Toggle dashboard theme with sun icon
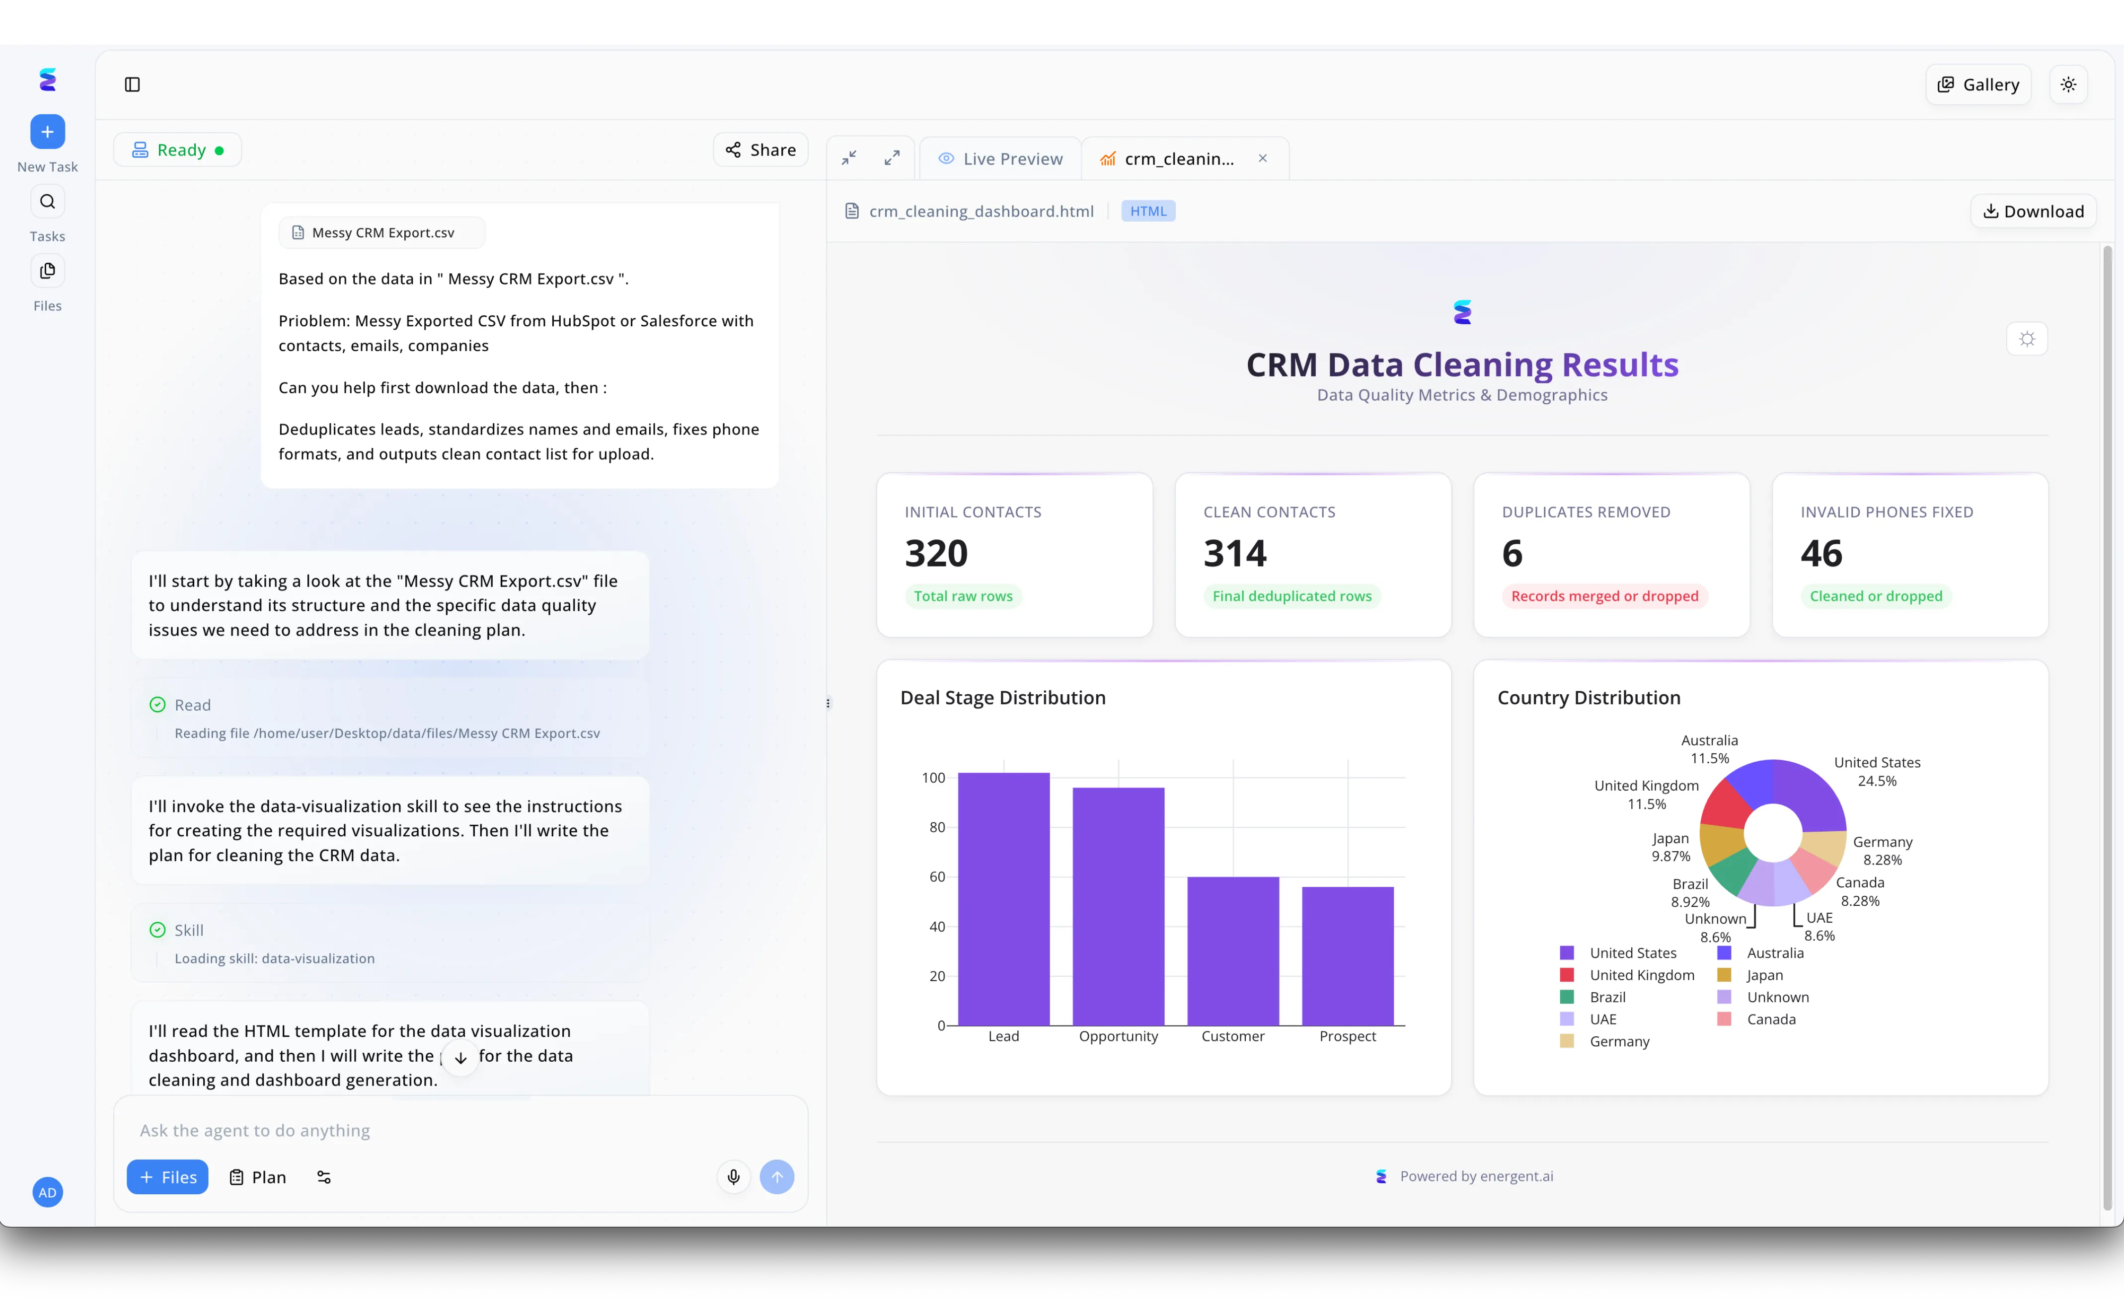This screenshot has height=1305, width=2124. [x=2027, y=338]
